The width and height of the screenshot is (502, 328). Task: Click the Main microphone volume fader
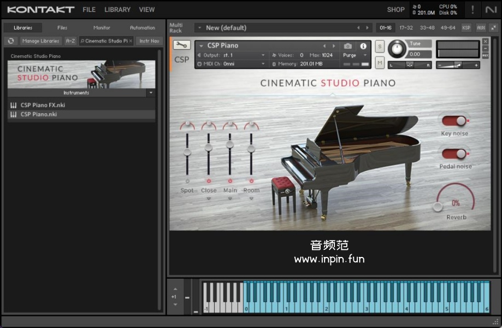click(x=230, y=145)
